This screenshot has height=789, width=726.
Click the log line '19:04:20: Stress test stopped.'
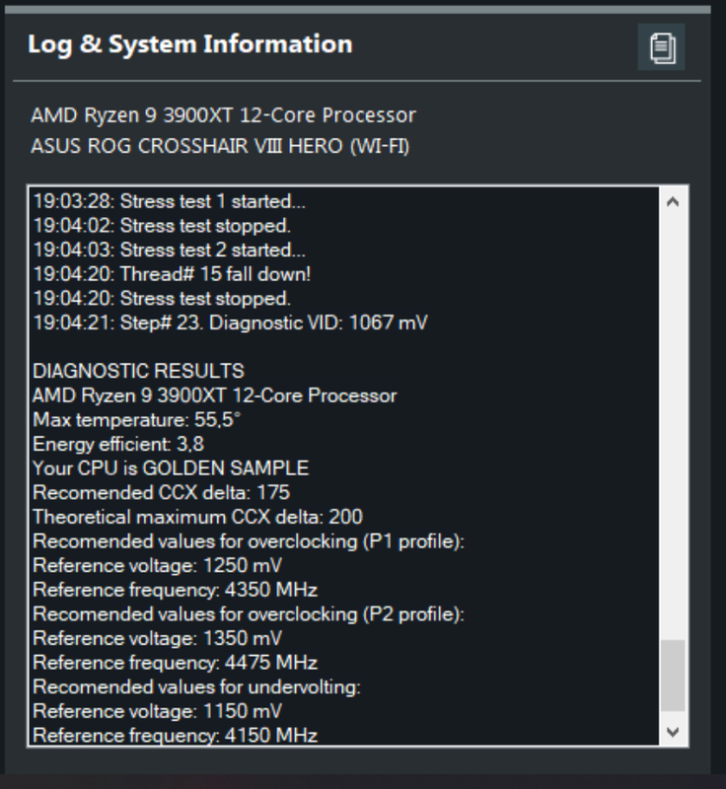pos(162,299)
